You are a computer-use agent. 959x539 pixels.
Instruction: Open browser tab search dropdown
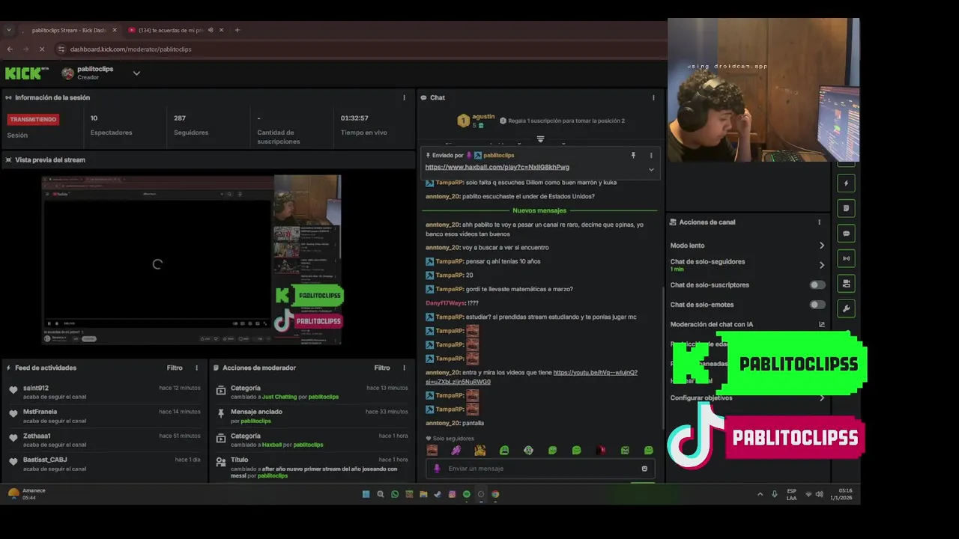[x=9, y=30]
